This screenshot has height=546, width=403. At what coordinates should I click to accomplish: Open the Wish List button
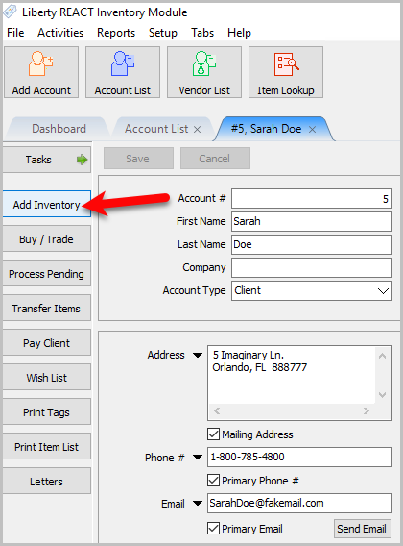pyautogui.click(x=47, y=378)
